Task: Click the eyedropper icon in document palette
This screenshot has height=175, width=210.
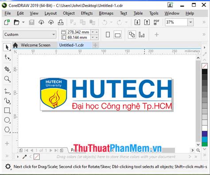Action: pos(24,157)
